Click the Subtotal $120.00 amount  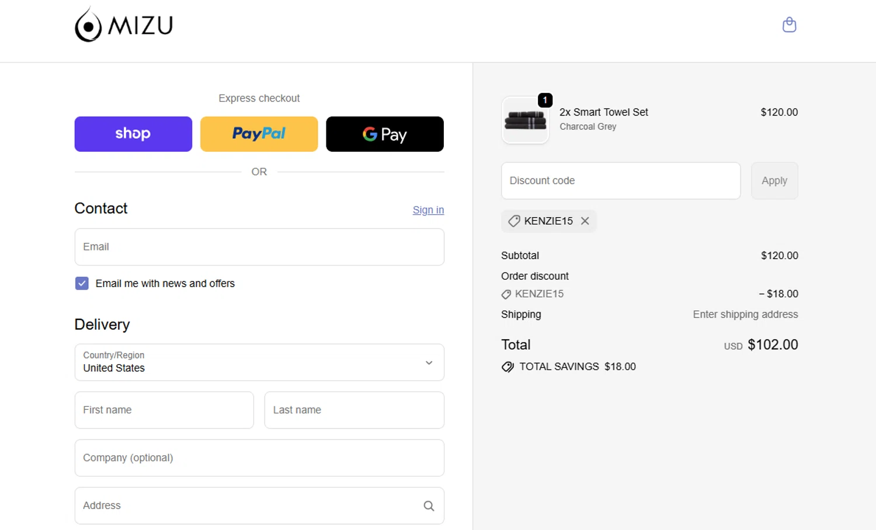(x=780, y=256)
